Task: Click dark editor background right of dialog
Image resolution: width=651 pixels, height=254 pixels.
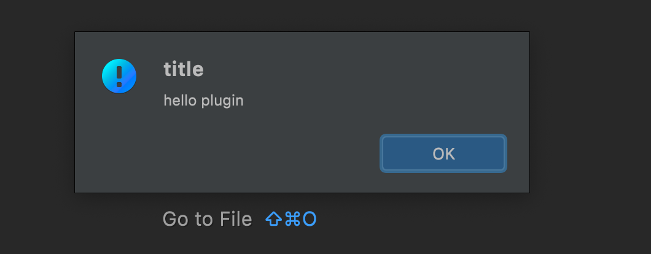Action: click(x=590, y=112)
